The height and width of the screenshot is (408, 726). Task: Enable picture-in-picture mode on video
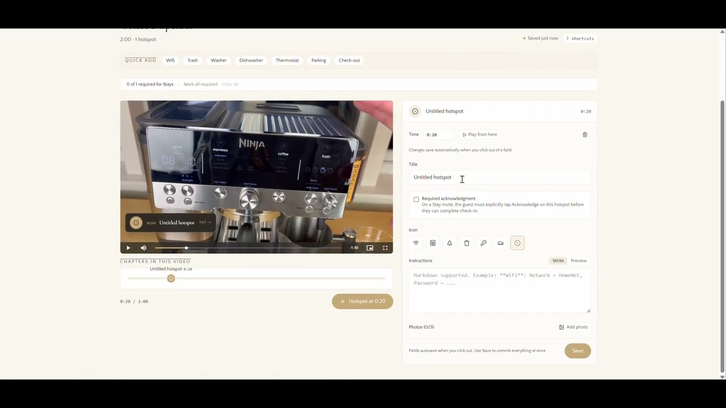(370, 248)
